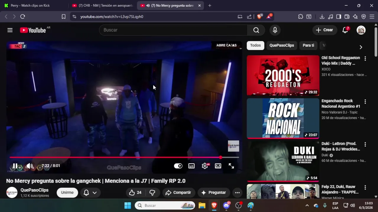Go to YouTube home via logo
The height and width of the screenshot is (212, 378).
tap(33, 30)
